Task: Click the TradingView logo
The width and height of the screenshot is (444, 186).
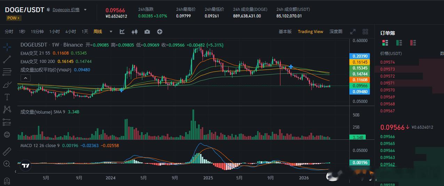Action: tap(25, 166)
